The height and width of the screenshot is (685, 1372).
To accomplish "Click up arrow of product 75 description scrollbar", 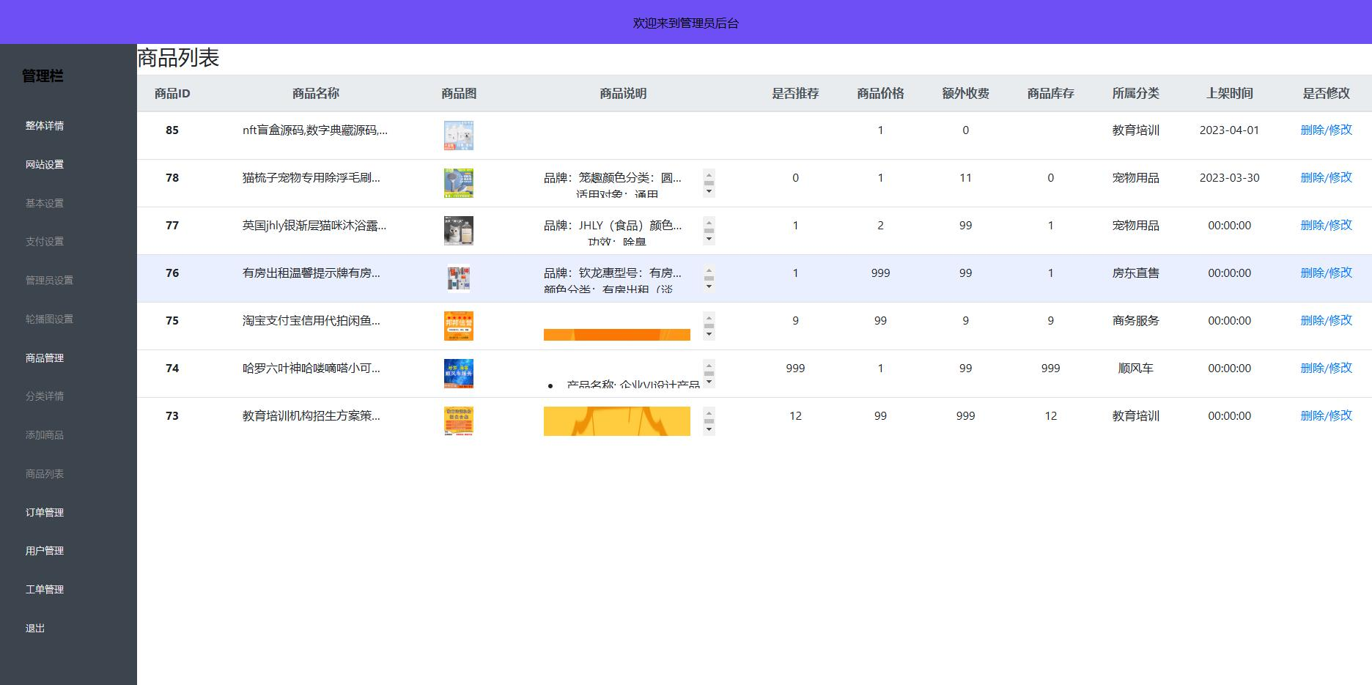I will pos(709,317).
